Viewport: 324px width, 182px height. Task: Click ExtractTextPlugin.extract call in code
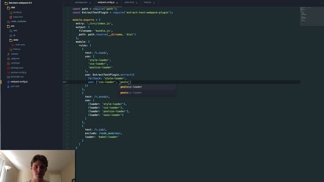(x=113, y=75)
